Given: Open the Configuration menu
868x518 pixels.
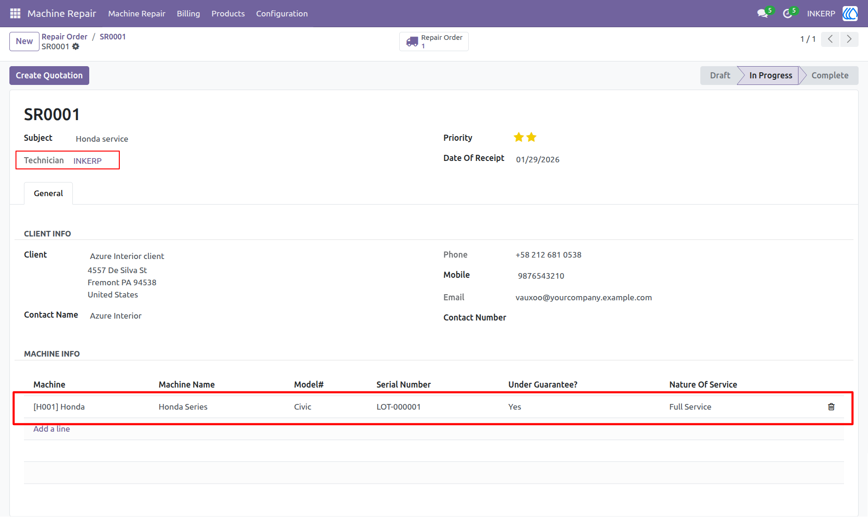Looking at the screenshot, I should point(282,14).
